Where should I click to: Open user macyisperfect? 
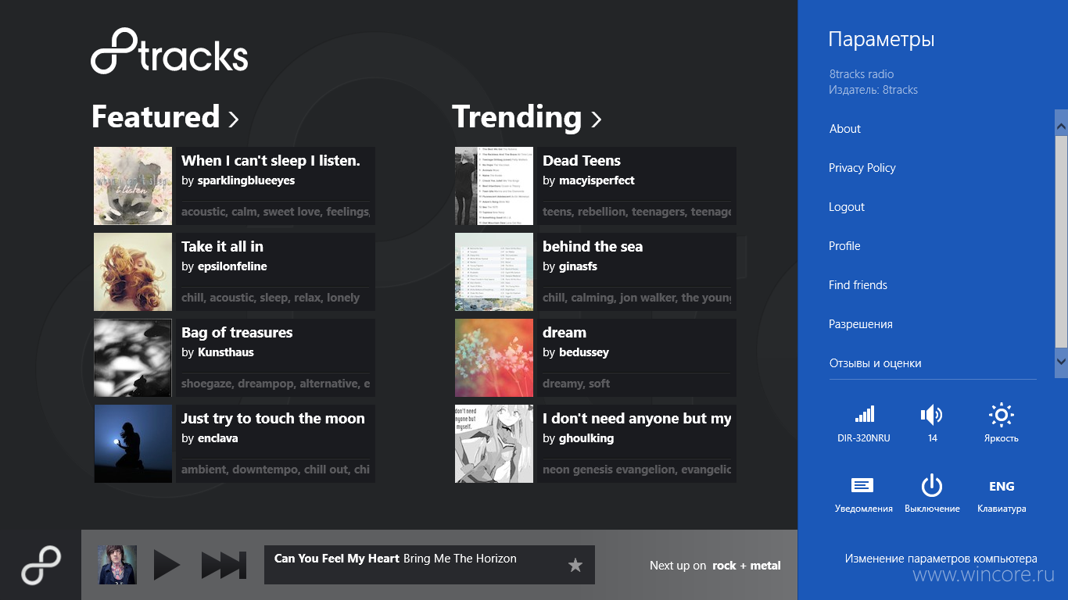(x=597, y=180)
